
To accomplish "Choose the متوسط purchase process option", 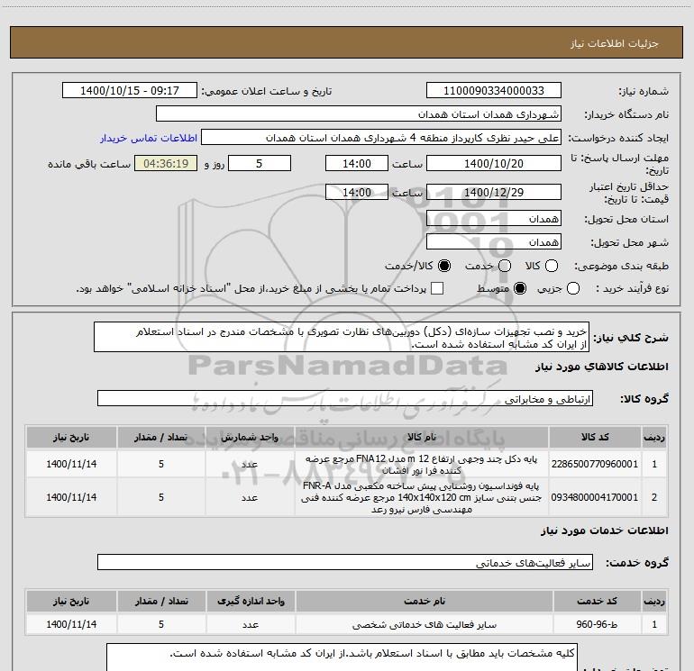I will coord(520,289).
